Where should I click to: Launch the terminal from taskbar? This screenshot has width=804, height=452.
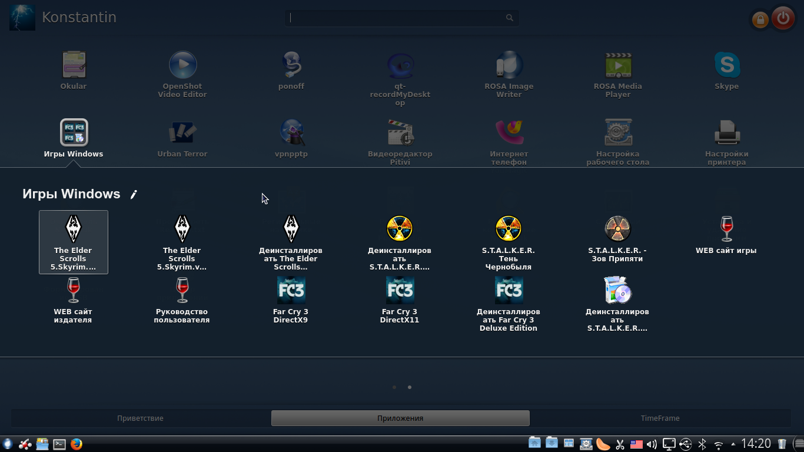[x=59, y=444]
